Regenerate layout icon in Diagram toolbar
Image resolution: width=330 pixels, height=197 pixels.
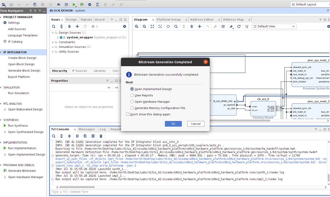pos(239,27)
